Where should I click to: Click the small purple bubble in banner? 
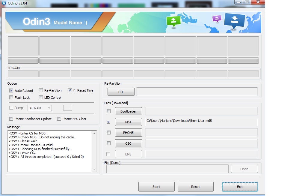[217, 19]
